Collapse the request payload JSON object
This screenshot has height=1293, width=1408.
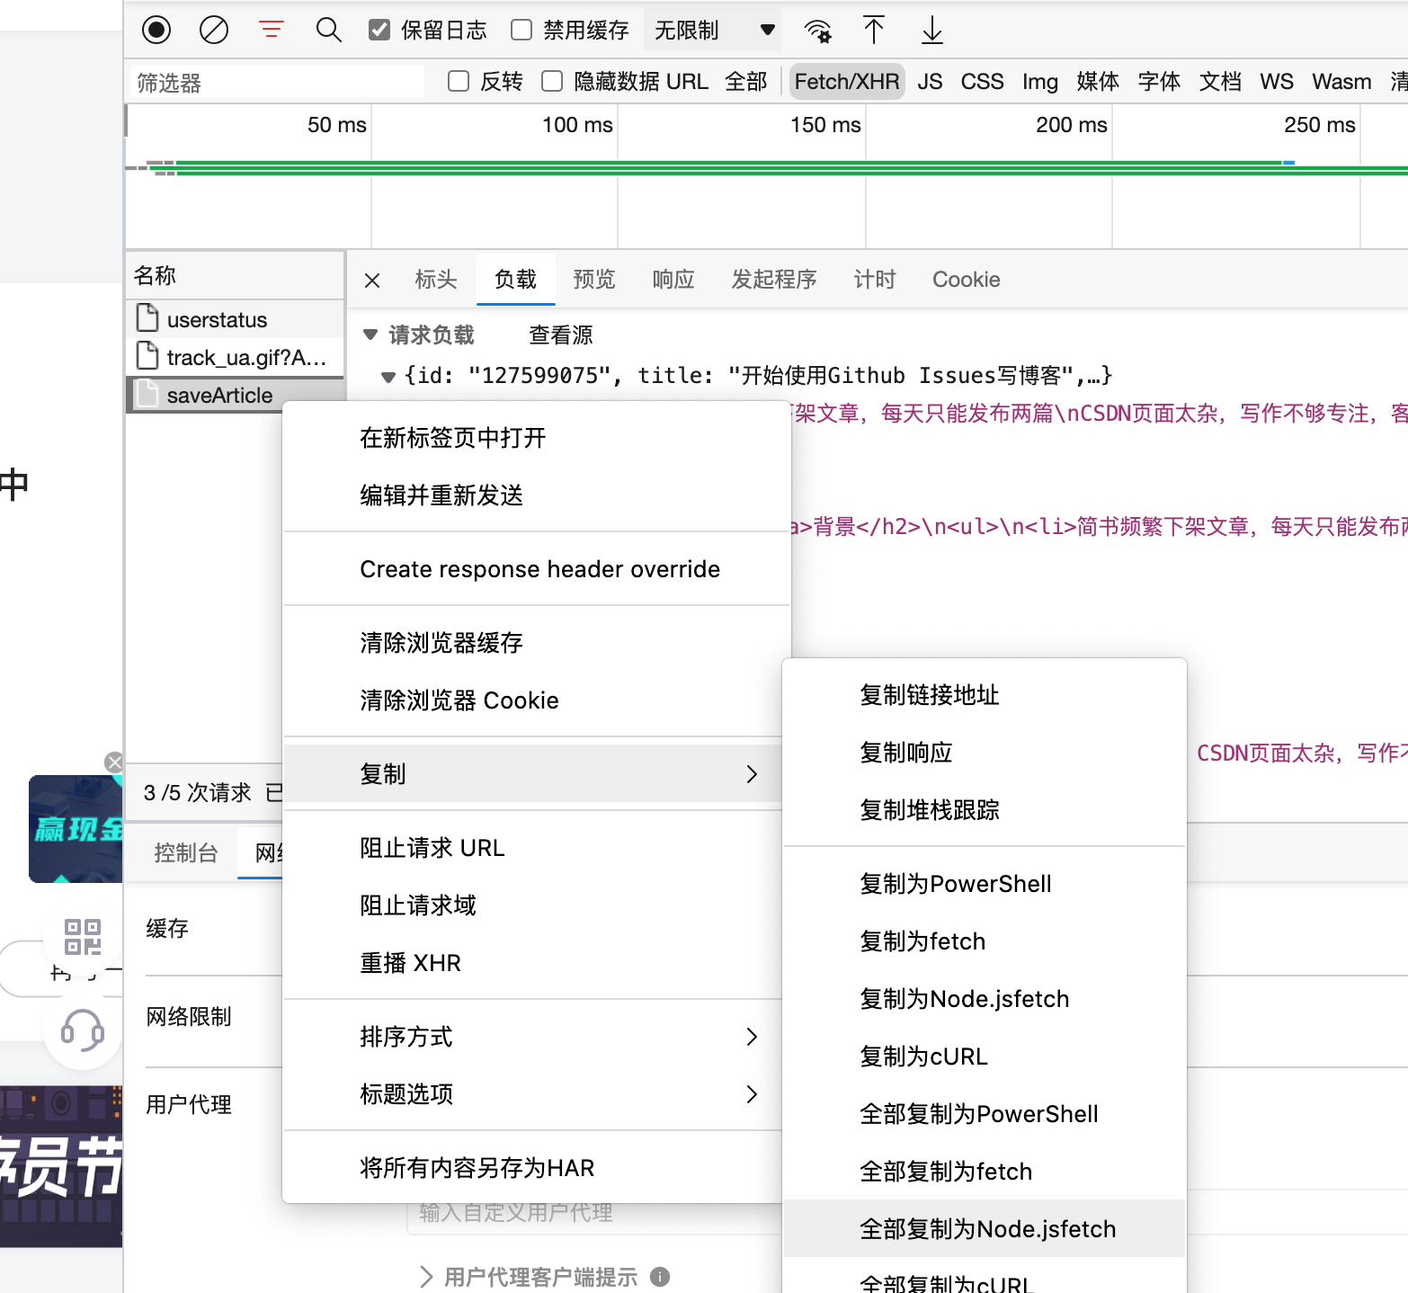click(x=388, y=375)
